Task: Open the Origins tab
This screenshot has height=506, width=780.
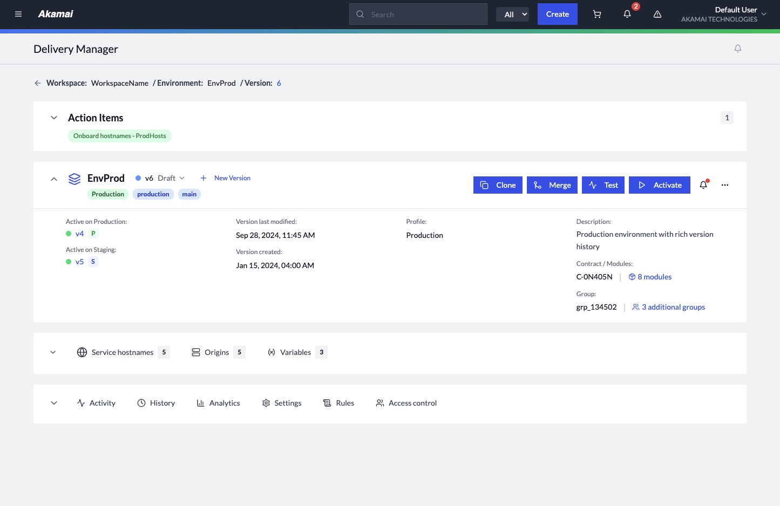Action: [219, 352]
